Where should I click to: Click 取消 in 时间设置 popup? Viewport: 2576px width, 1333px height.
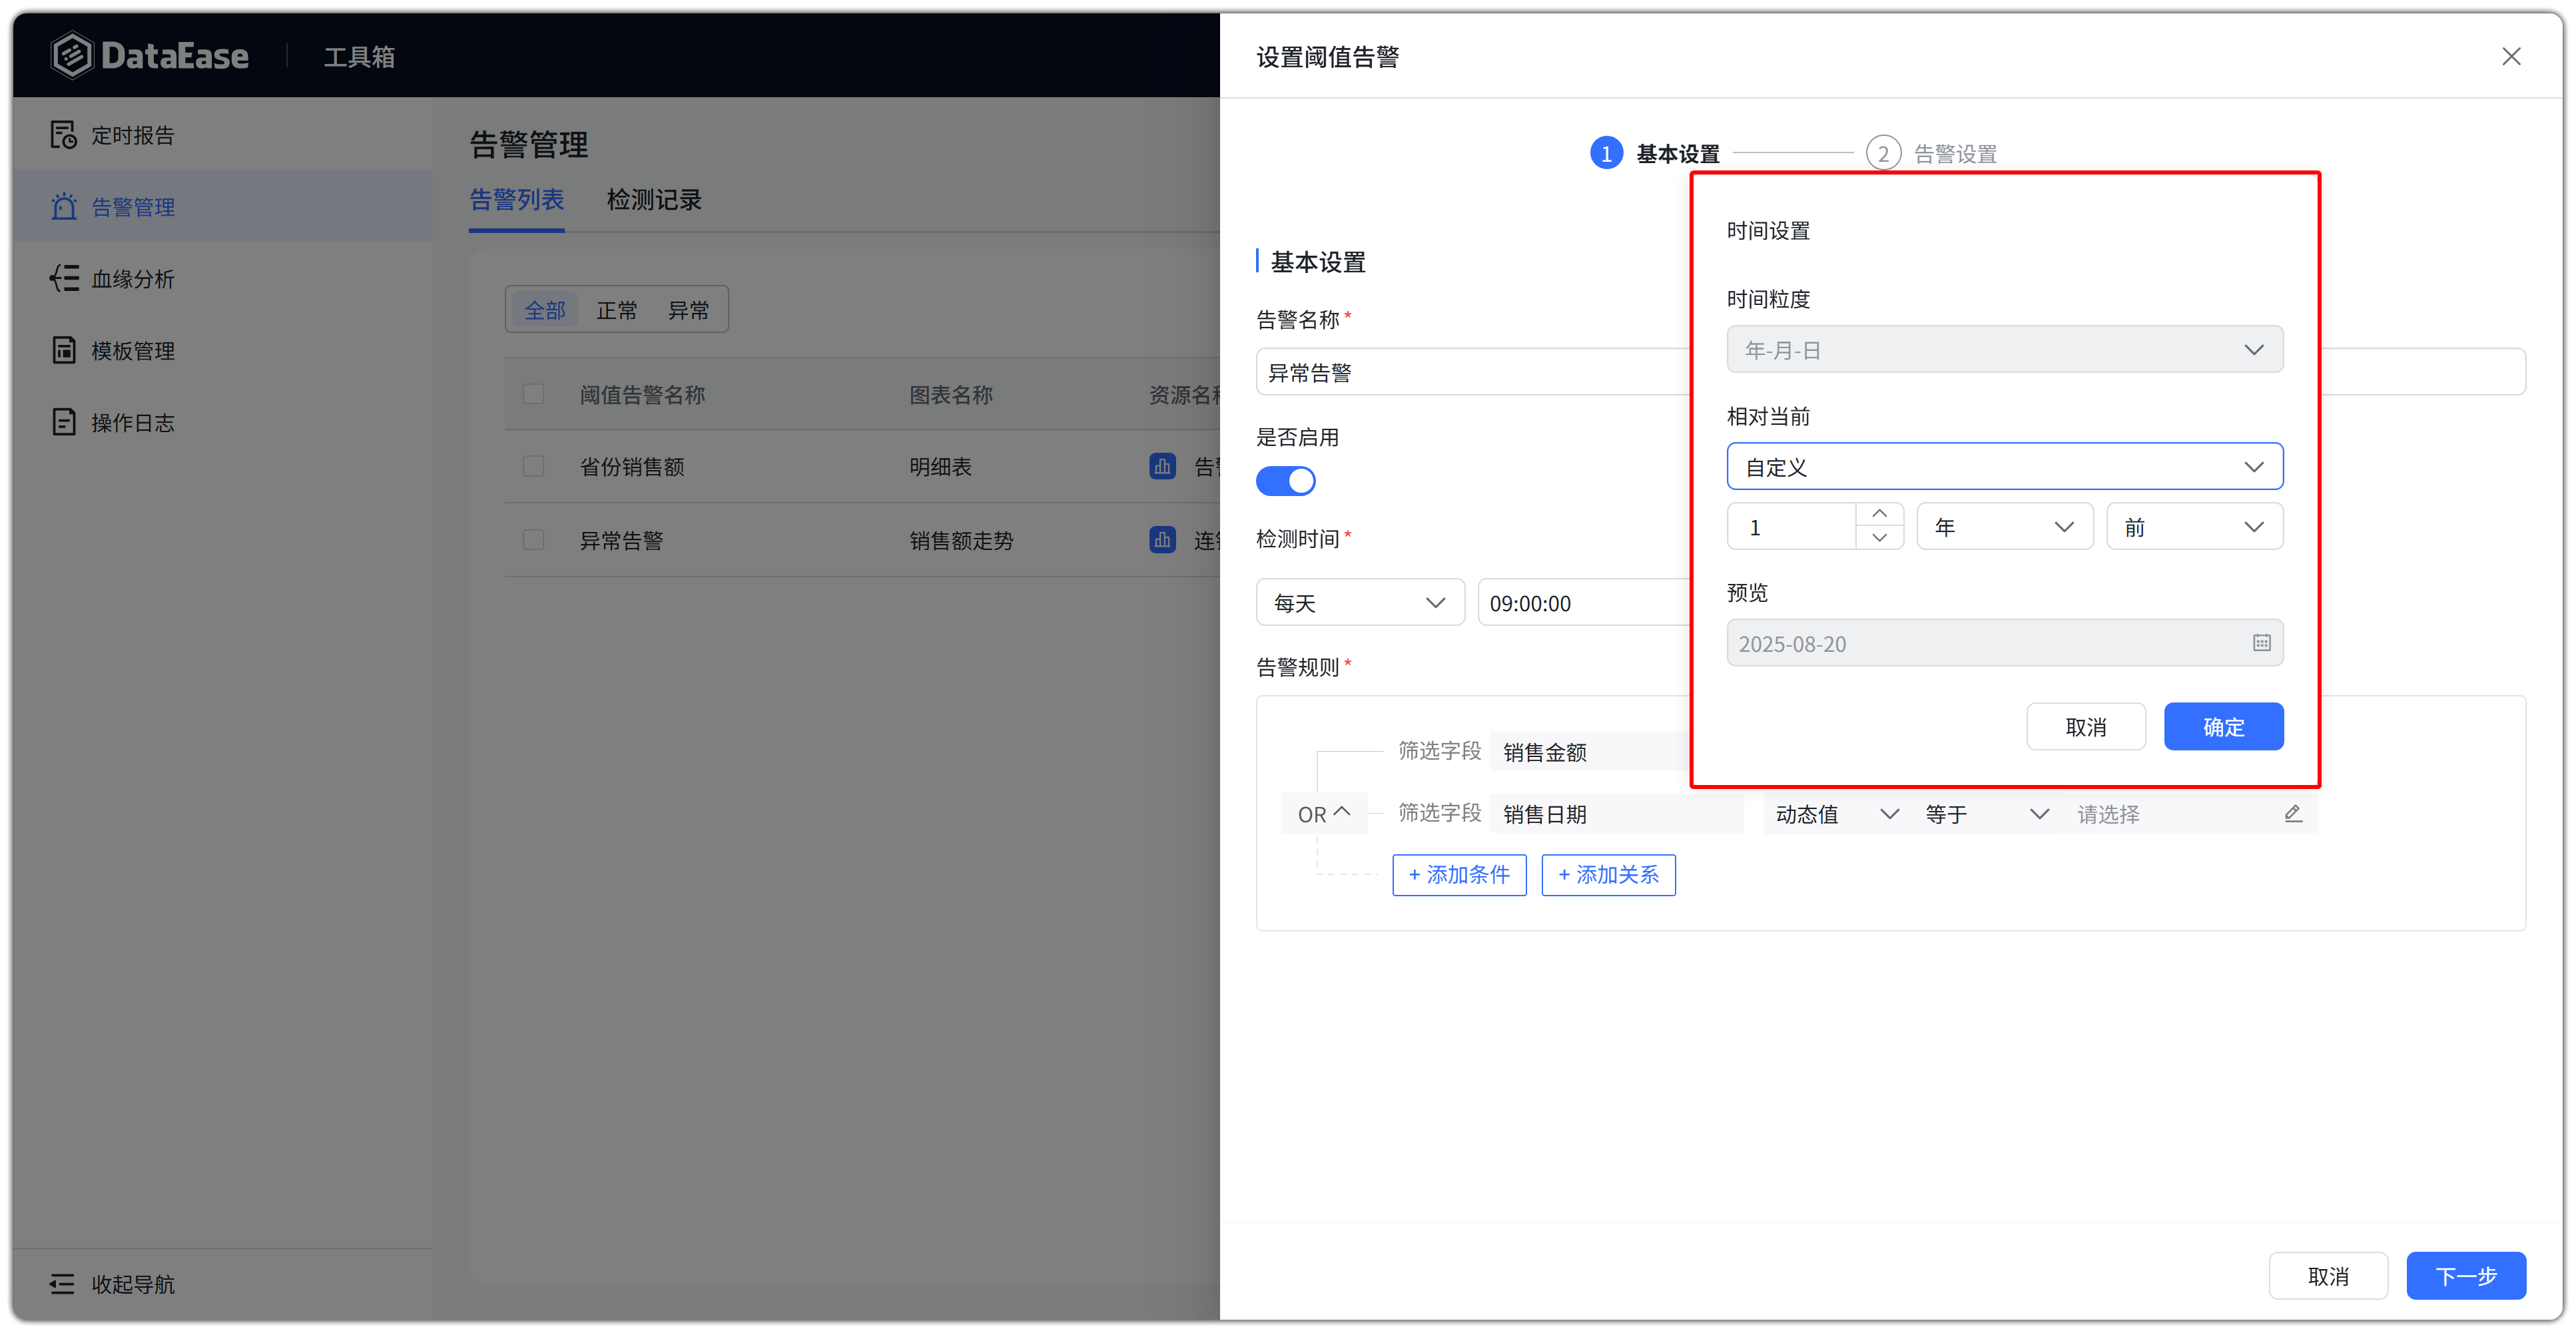(2085, 727)
